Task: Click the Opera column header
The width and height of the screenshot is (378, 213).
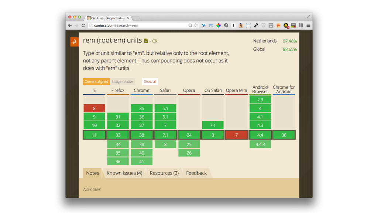Action: coord(189,90)
